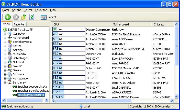The height and width of the screenshot is (110, 180).
Task: Click the nForce2-U400 chipset cell
Action: coord(162,97)
